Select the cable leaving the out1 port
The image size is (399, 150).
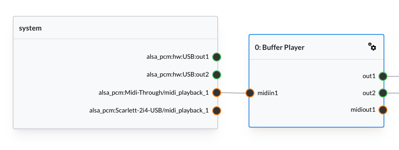coord(393,76)
